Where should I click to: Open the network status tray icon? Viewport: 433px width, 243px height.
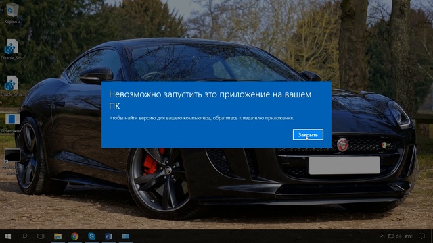390,236
